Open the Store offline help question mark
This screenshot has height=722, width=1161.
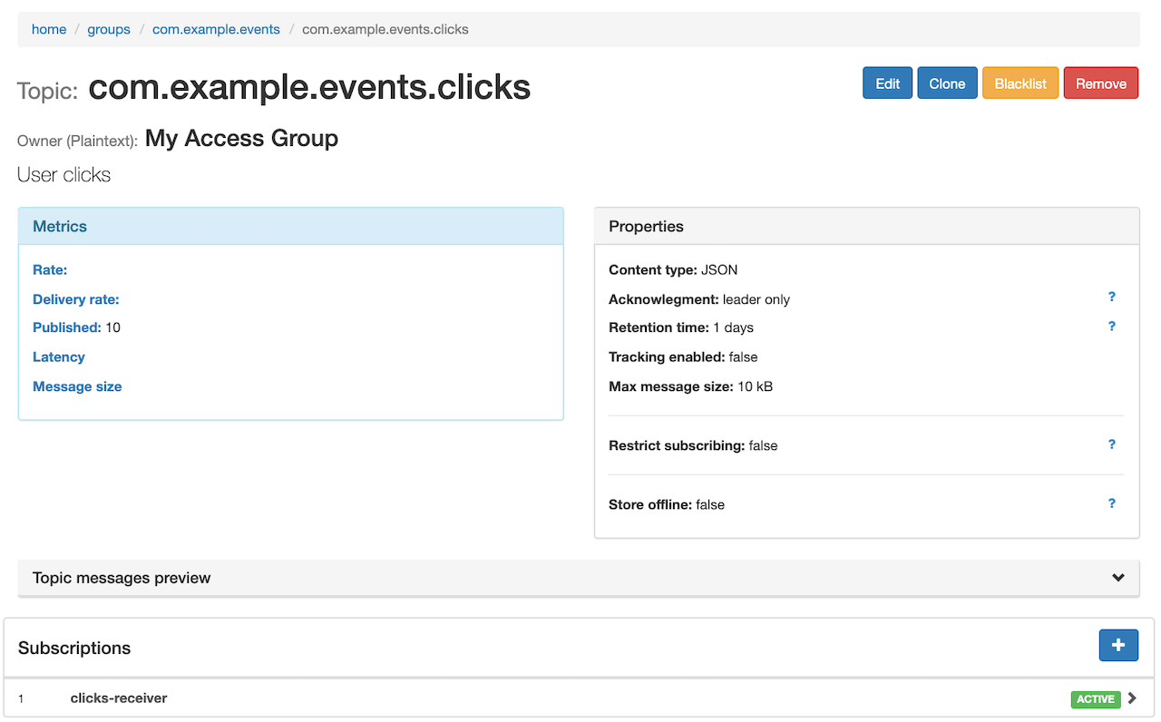[1111, 503]
